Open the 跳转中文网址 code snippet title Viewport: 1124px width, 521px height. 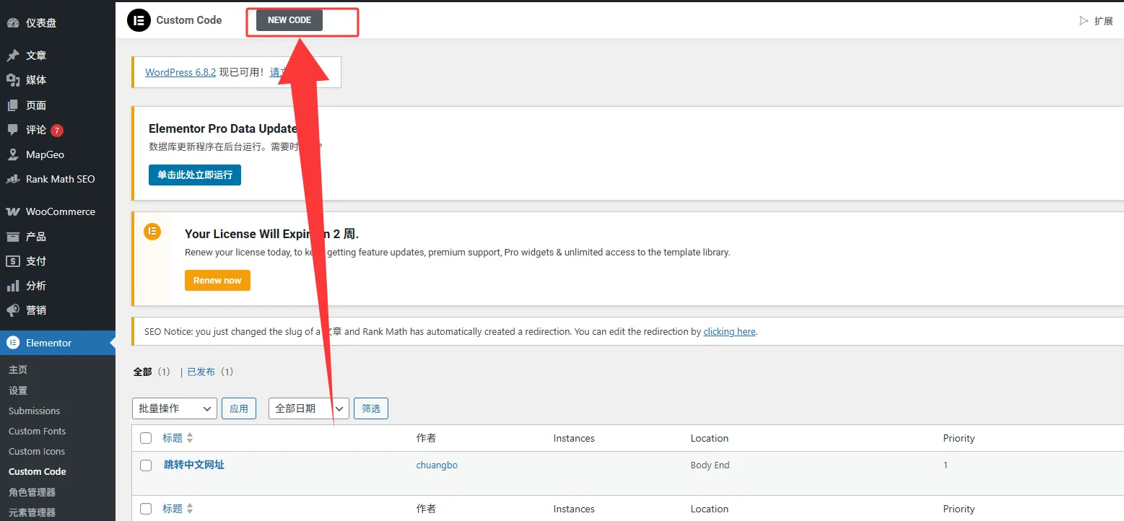pos(194,465)
